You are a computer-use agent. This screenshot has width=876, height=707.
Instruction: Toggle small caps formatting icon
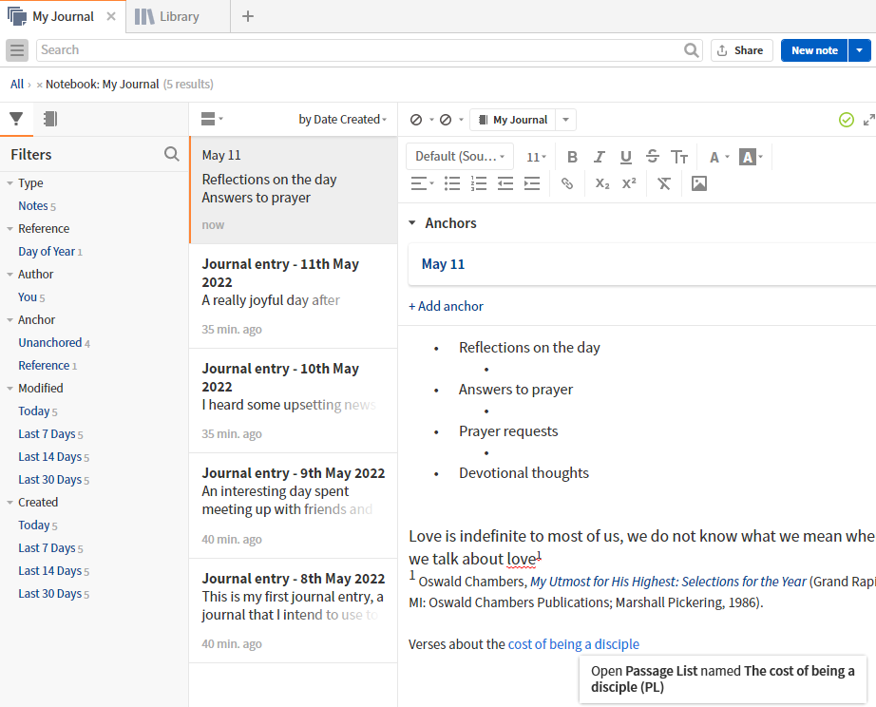[679, 157]
